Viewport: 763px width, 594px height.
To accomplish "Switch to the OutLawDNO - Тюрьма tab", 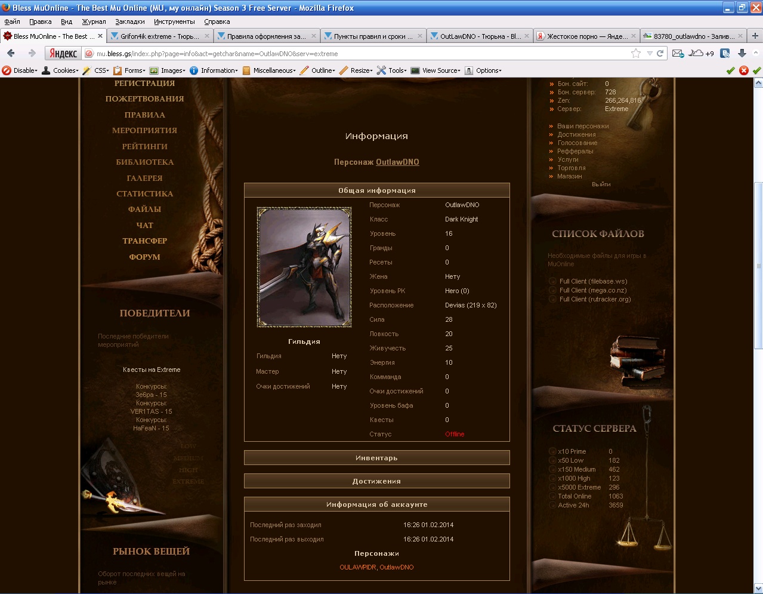I will click(480, 36).
